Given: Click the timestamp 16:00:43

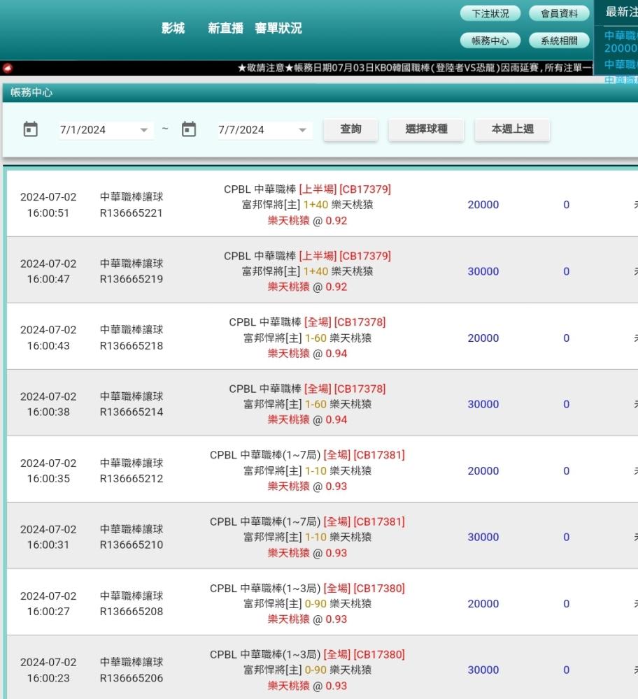Looking at the screenshot, I should click(x=48, y=346).
